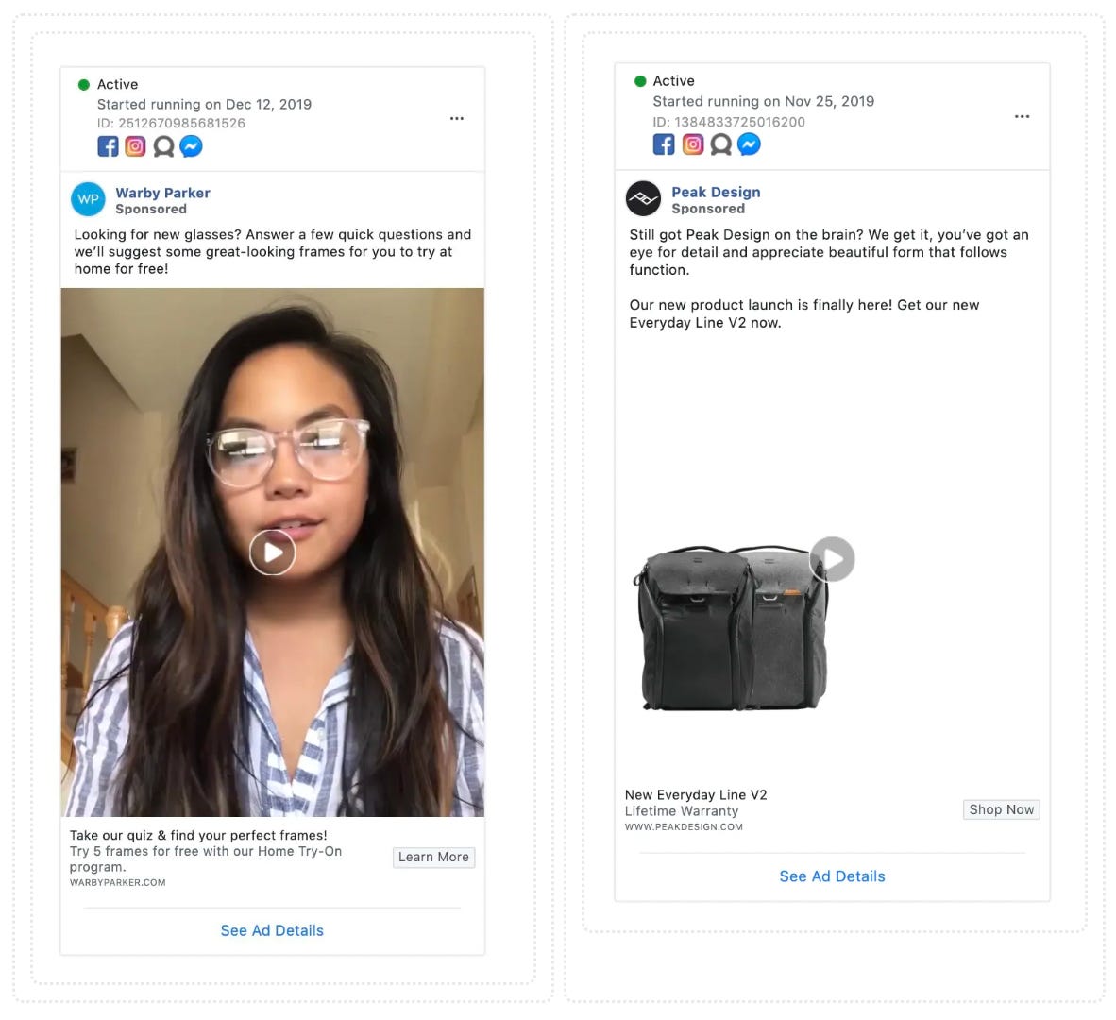Click Messenger icon on Warby Parker ad
Screen dimensions: 1116x1020
(191, 146)
